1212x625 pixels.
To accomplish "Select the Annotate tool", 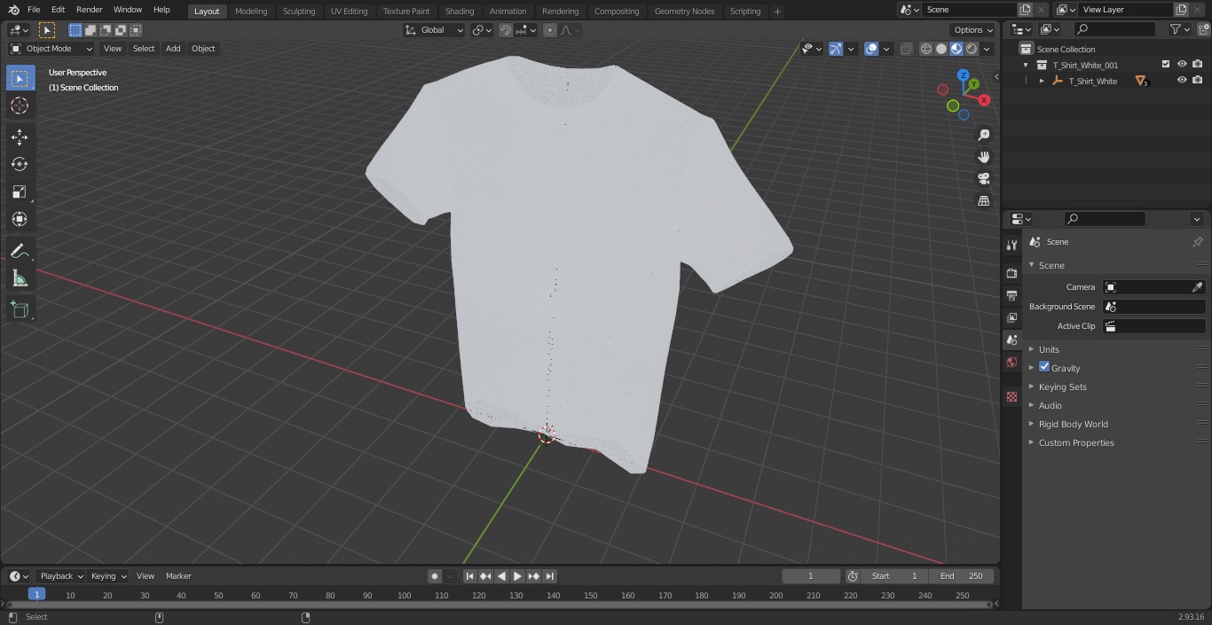I will [20, 252].
